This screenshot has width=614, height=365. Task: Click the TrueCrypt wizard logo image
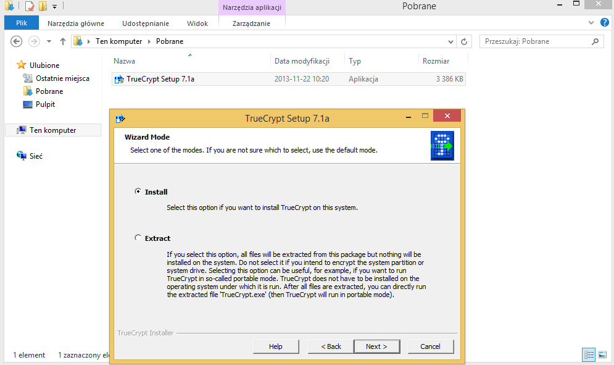(x=442, y=146)
